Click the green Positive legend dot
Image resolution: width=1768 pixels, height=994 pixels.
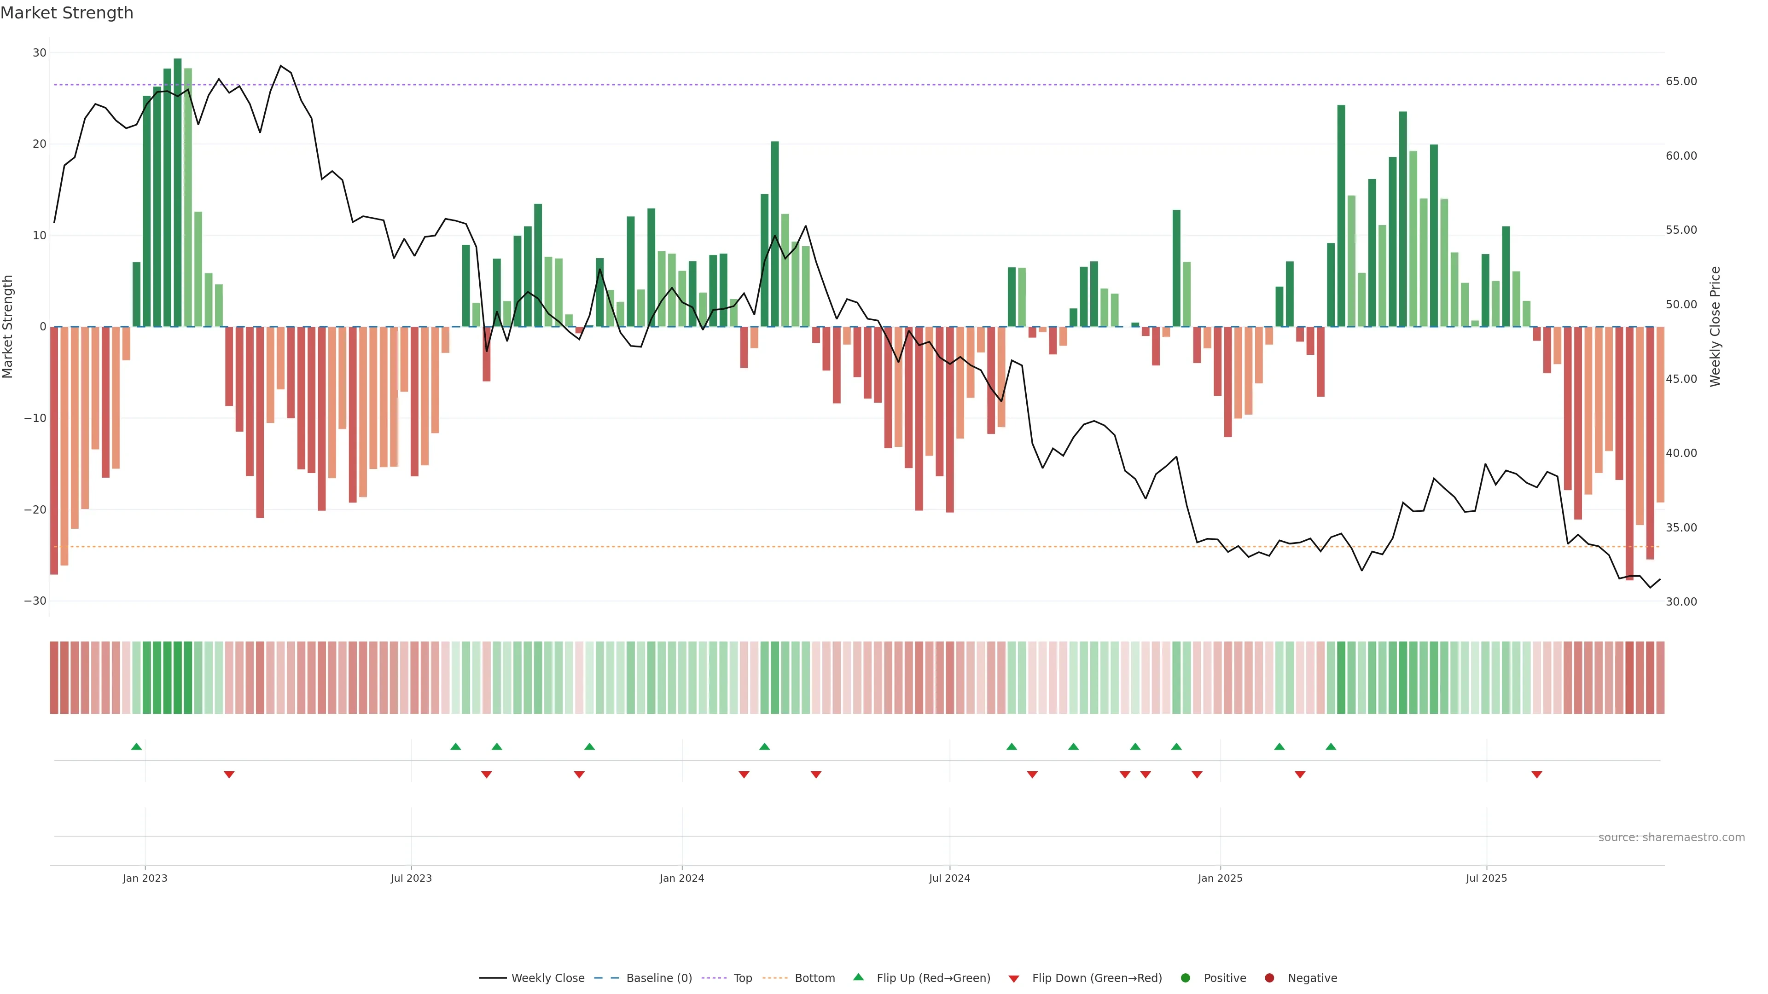click(x=1185, y=978)
